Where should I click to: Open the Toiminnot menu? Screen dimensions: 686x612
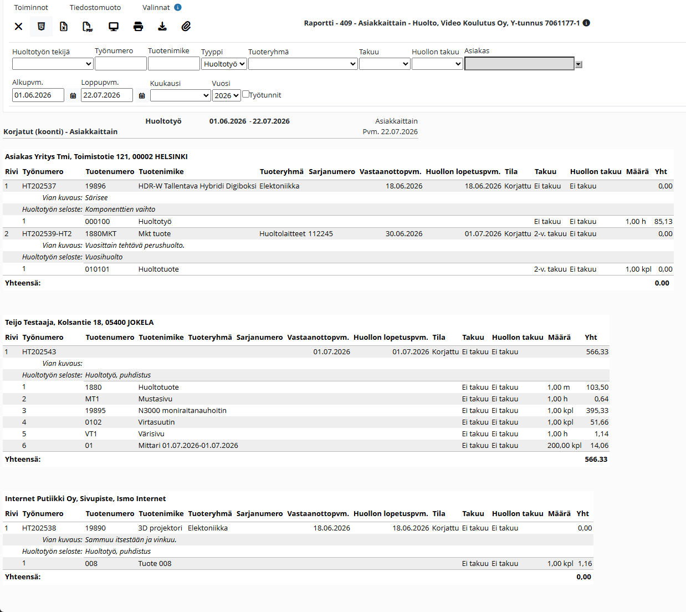click(31, 7)
